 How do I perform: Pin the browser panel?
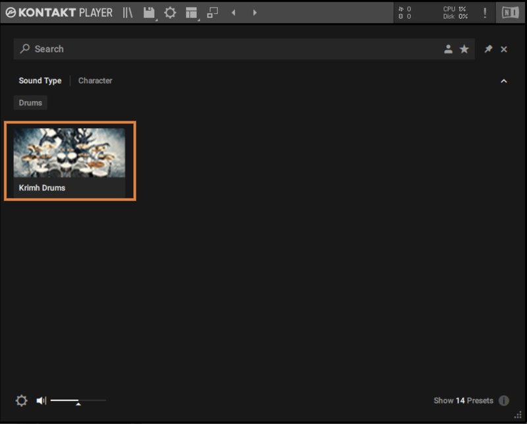point(488,49)
